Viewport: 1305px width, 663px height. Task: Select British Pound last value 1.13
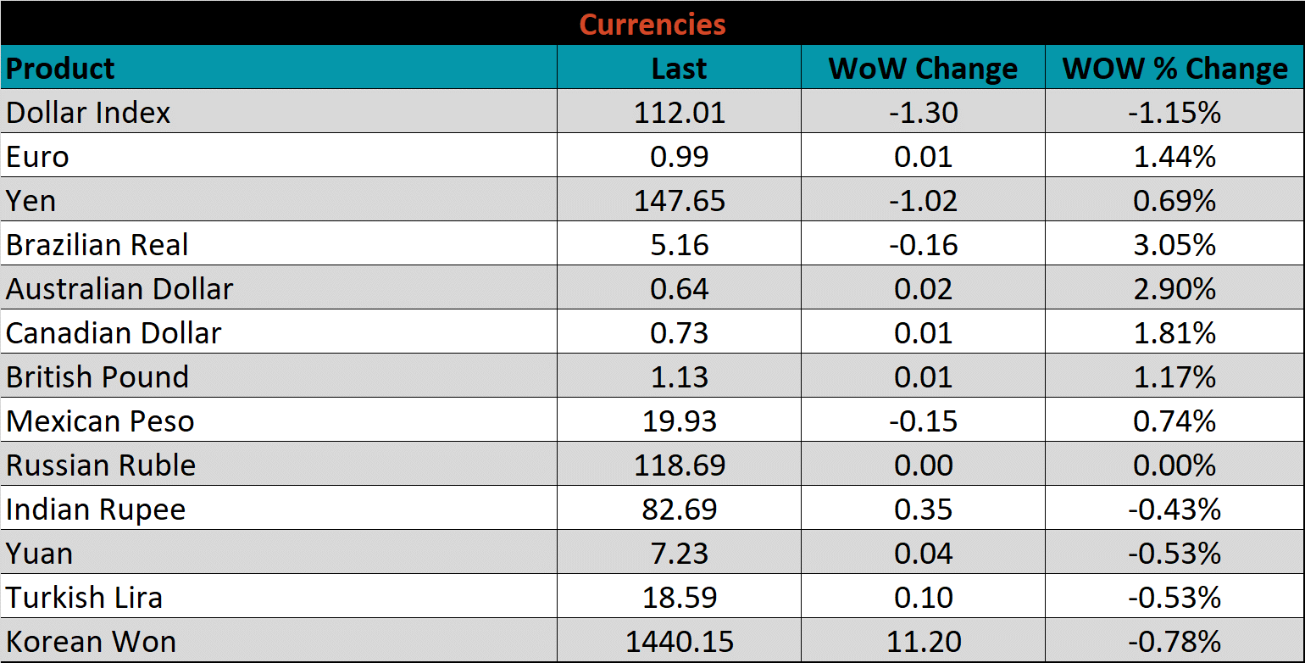[x=679, y=376]
